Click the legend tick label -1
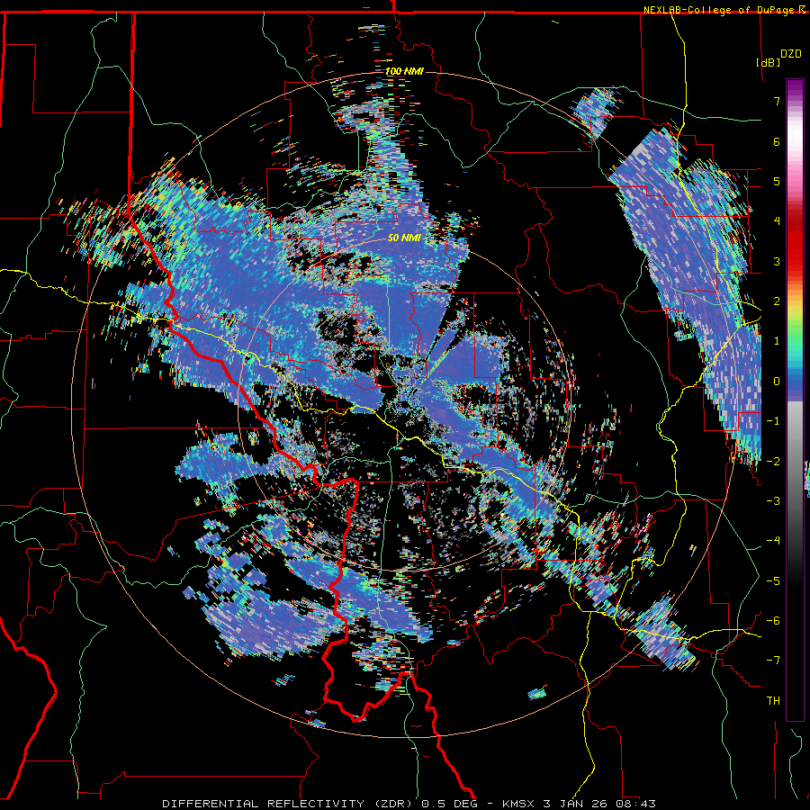810x810 pixels. click(773, 421)
